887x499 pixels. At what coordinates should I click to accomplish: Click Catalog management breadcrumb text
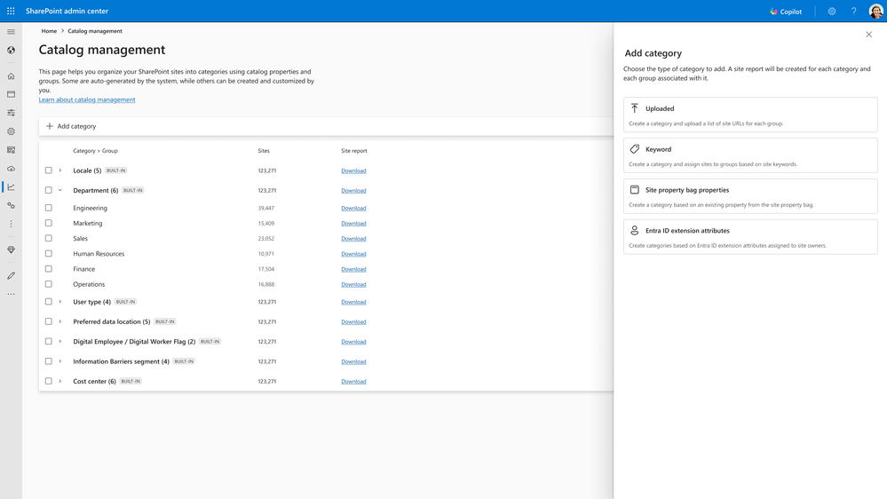click(x=95, y=31)
